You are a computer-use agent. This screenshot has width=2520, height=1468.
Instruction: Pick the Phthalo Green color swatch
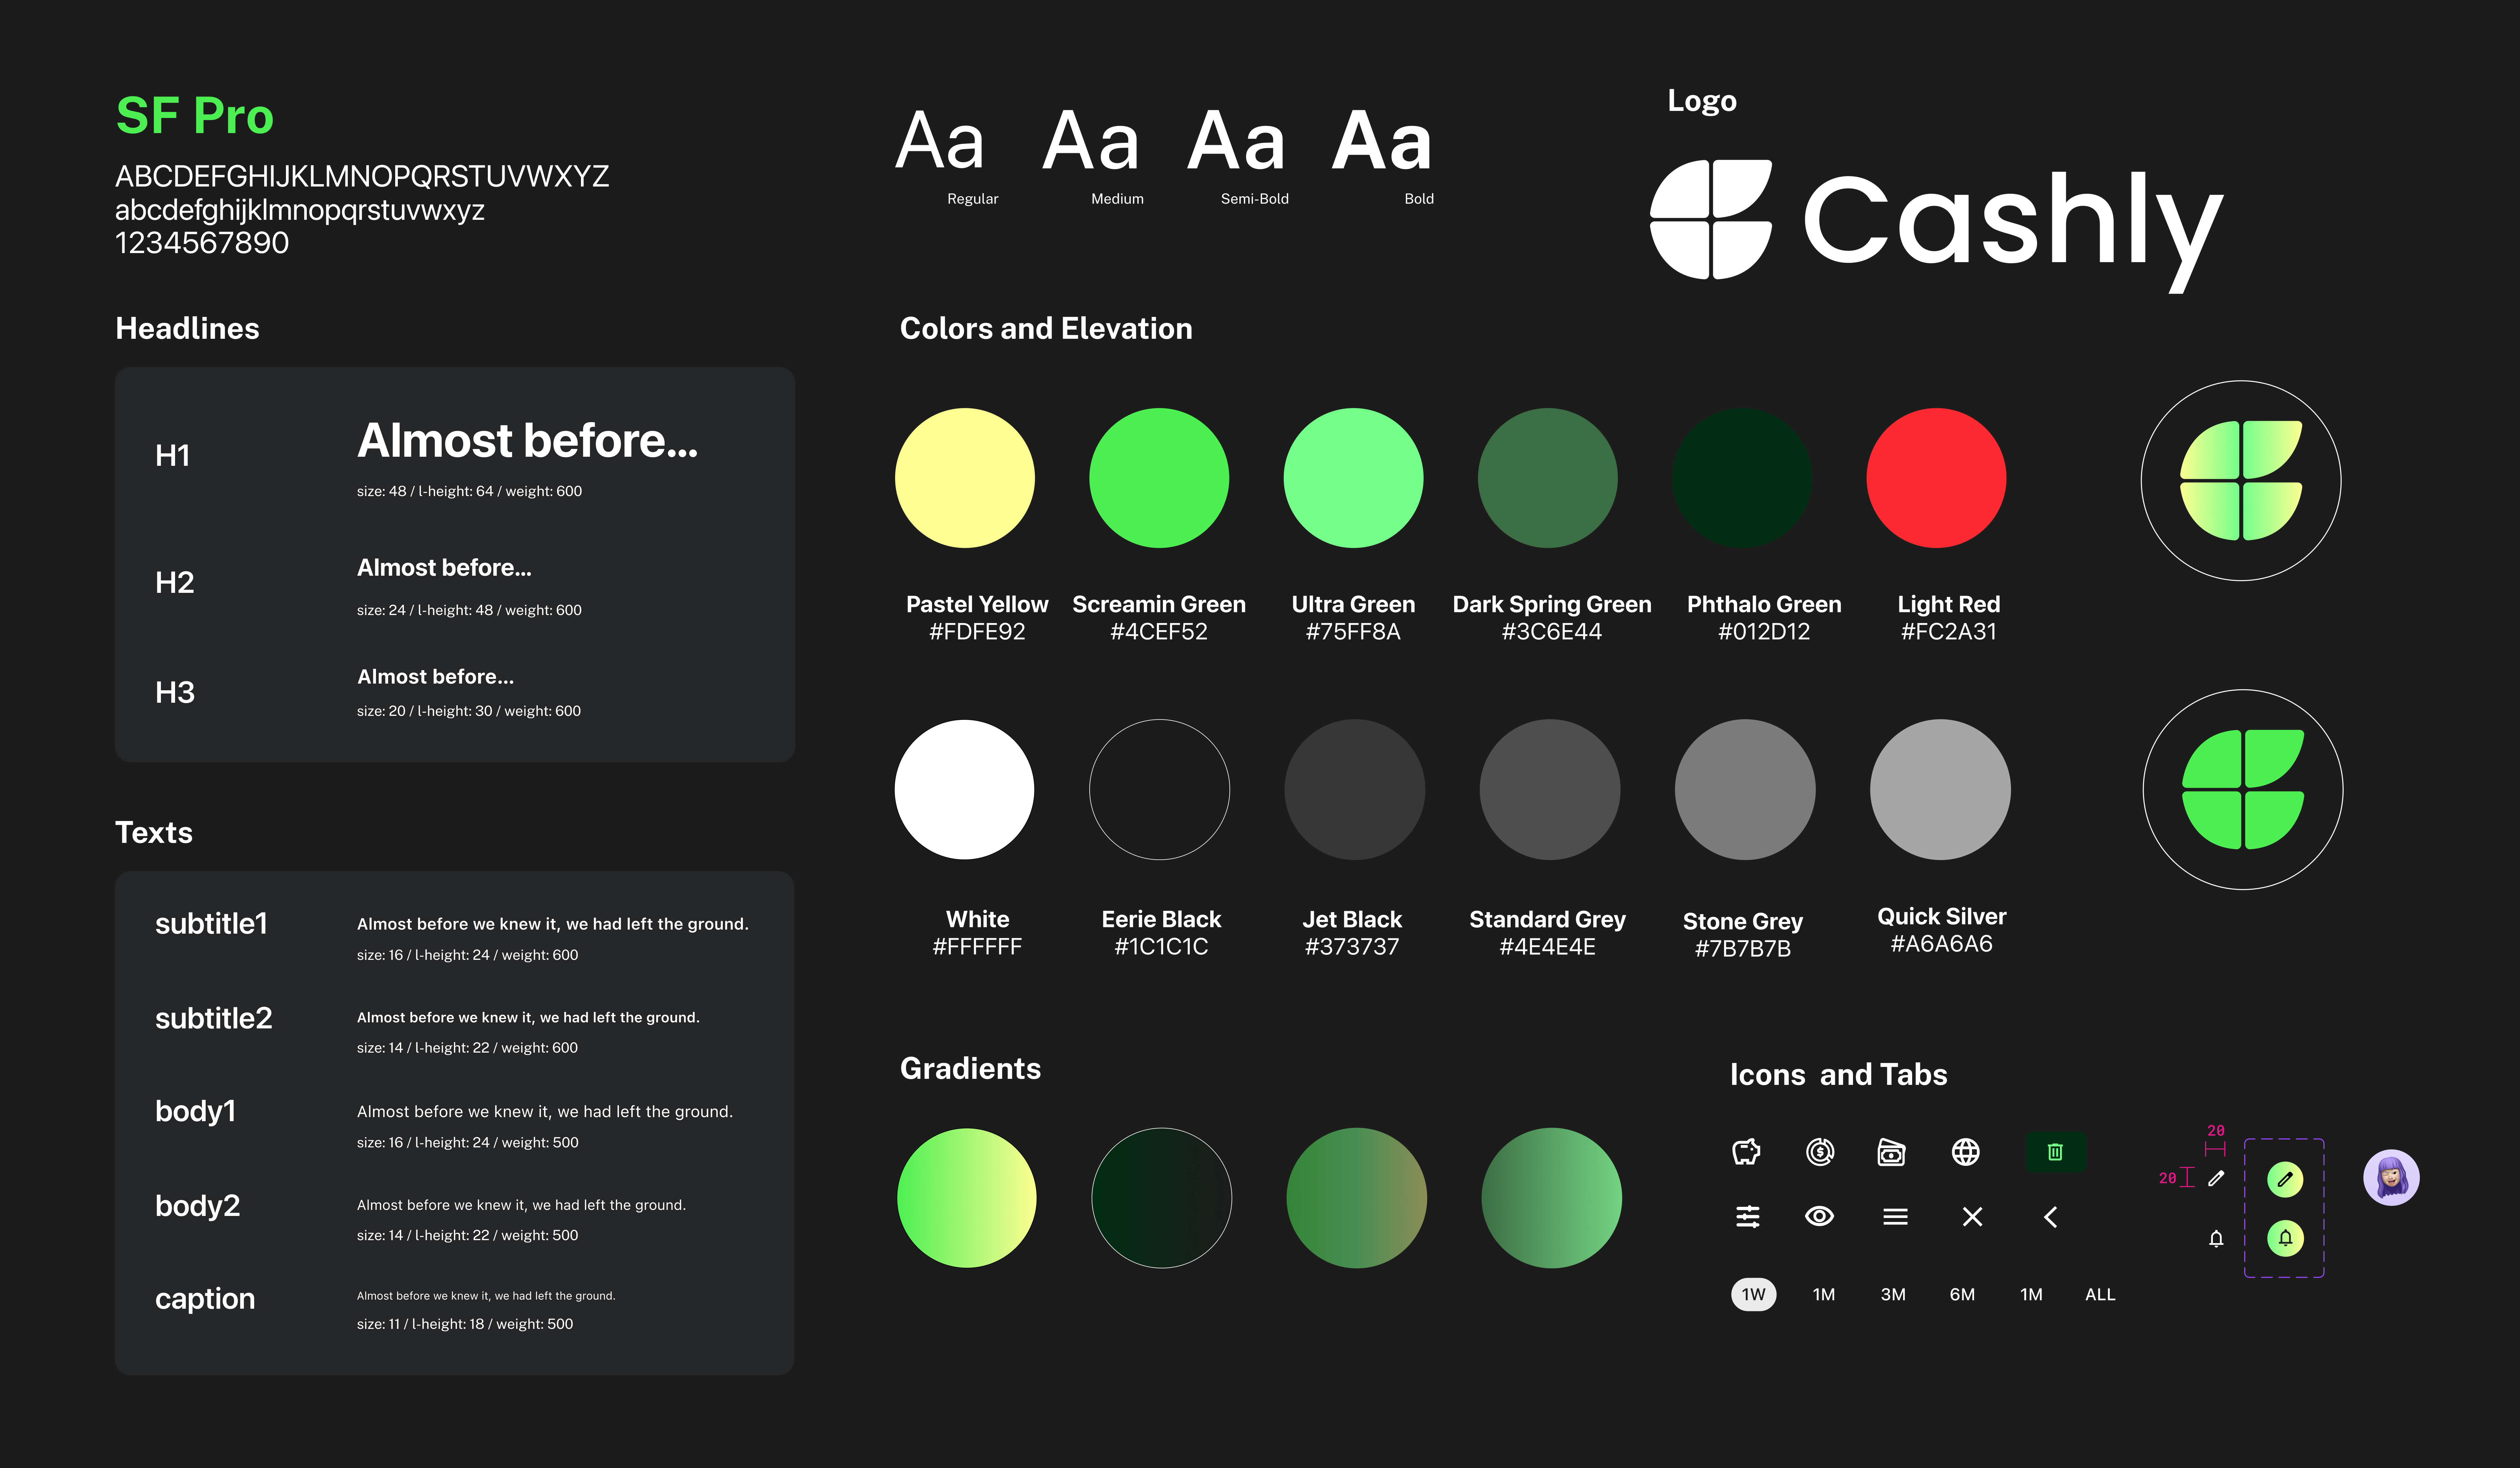(x=1742, y=478)
